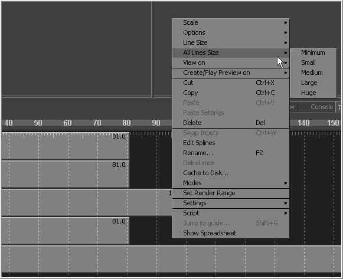Open the View on submenu
Viewport: 343px width, 279px height.
(x=231, y=63)
